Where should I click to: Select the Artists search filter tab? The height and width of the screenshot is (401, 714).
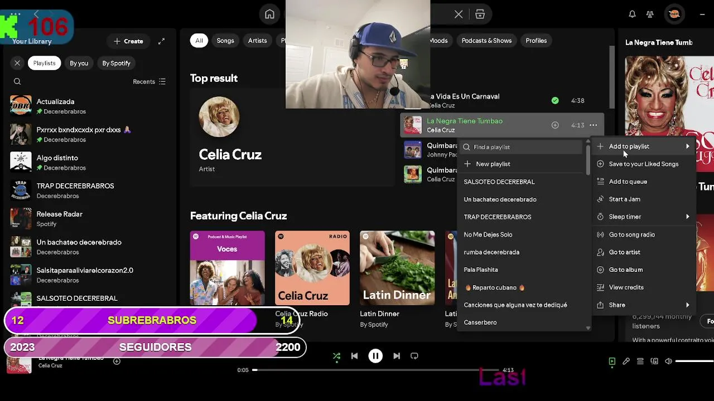(257, 41)
